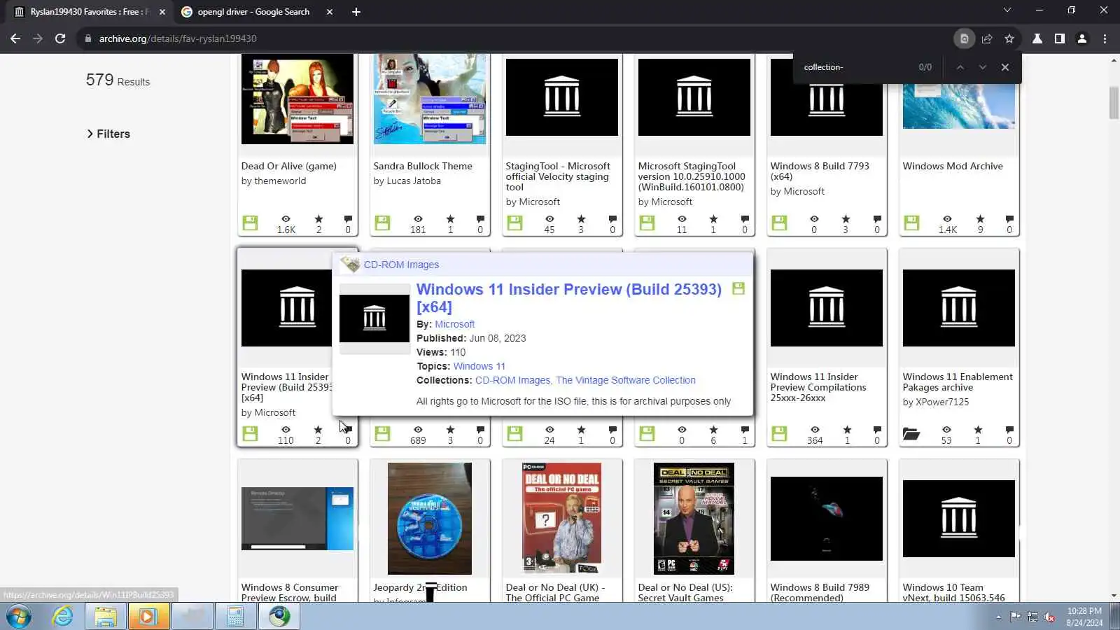
Task: Open Windows 10 Team vNext build 15063.546 title
Action: (x=953, y=592)
